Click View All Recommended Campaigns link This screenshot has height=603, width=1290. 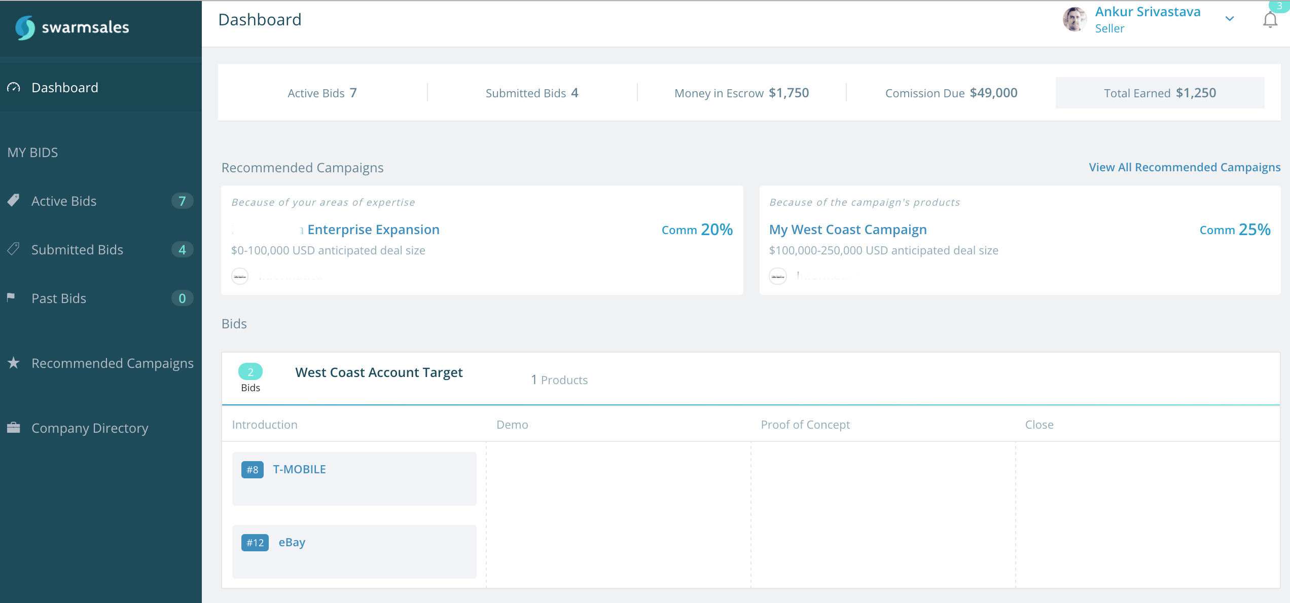(1185, 167)
